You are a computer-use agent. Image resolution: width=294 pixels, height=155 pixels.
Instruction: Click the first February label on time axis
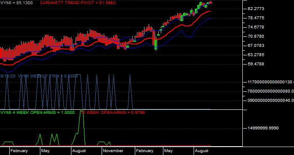19,151
